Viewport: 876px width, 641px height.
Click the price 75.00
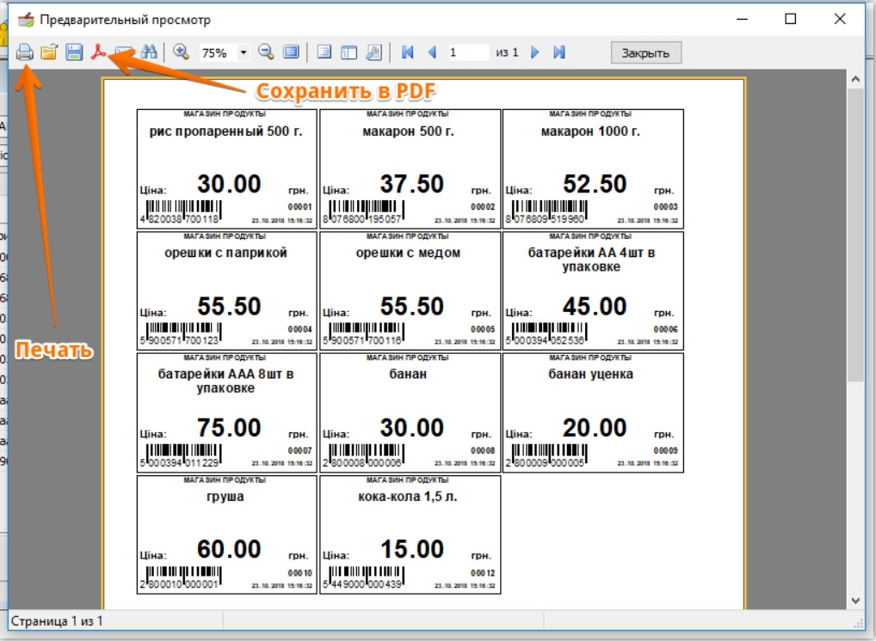coord(229,428)
